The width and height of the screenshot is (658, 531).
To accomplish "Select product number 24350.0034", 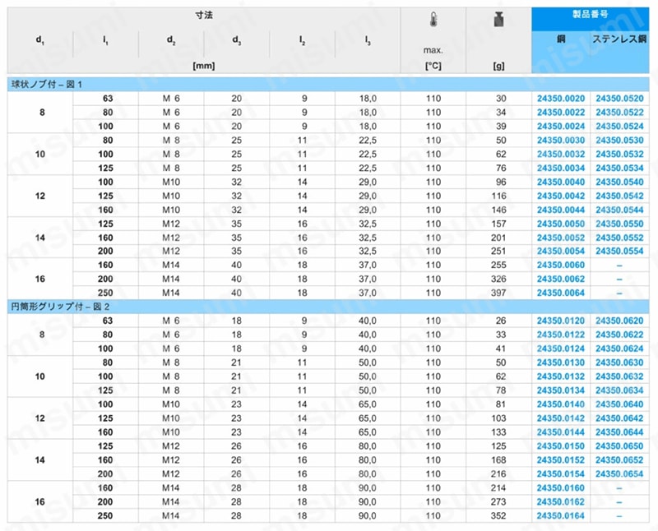I will 561,169.
